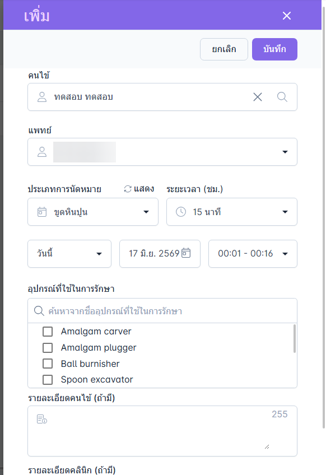The height and width of the screenshot is (475, 326).
Task: Click the equipment search magnifier icon
Action: coord(39,311)
